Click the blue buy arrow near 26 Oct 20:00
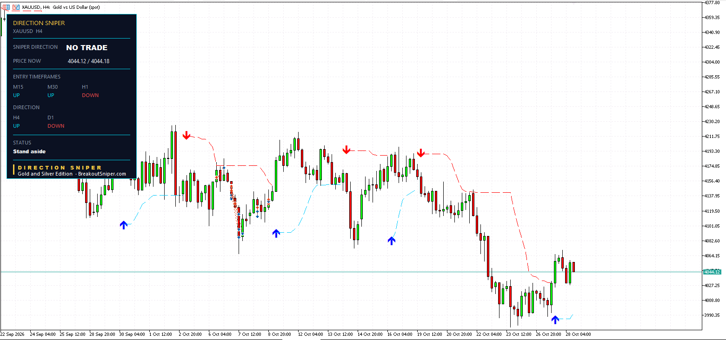The image size is (726, 340). click(555, 319)
